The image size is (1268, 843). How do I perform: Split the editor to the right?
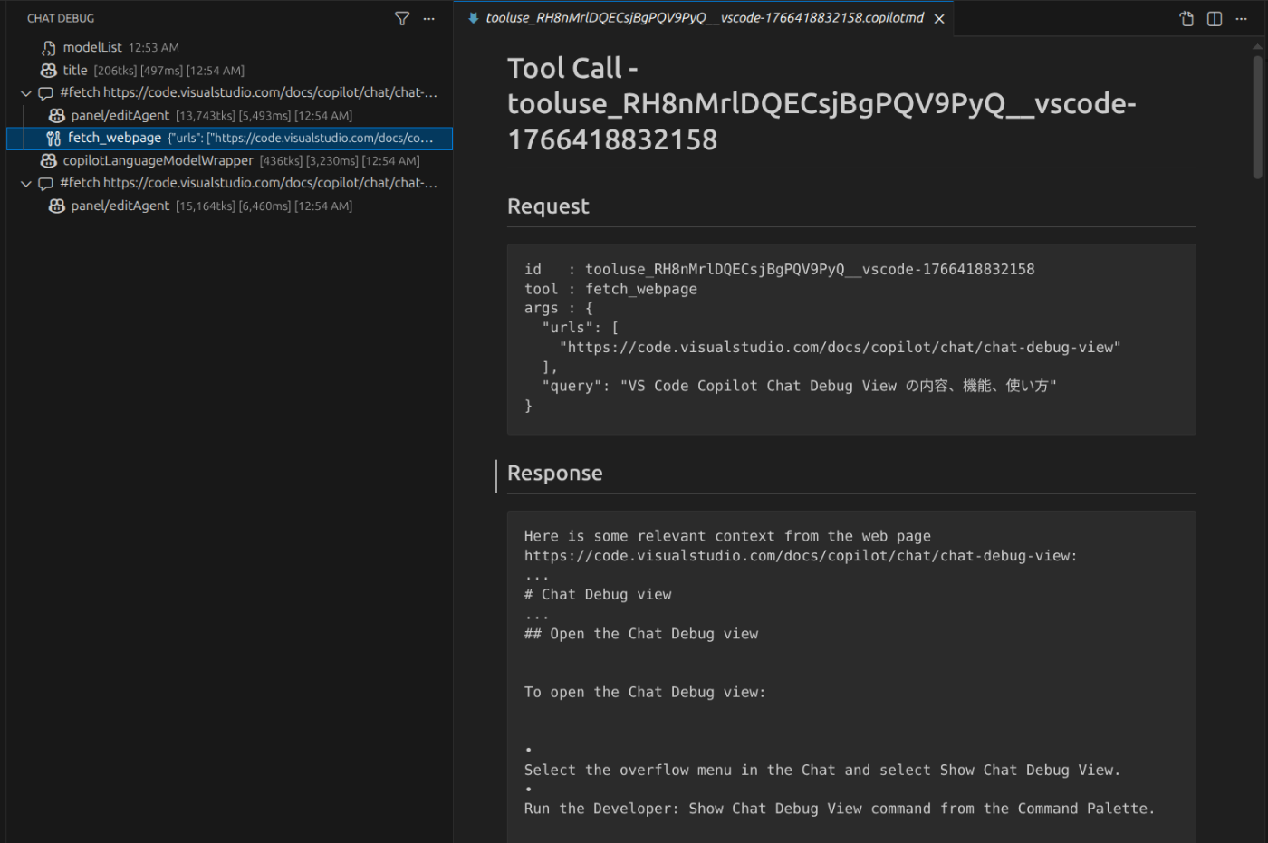pos(1215,18)
